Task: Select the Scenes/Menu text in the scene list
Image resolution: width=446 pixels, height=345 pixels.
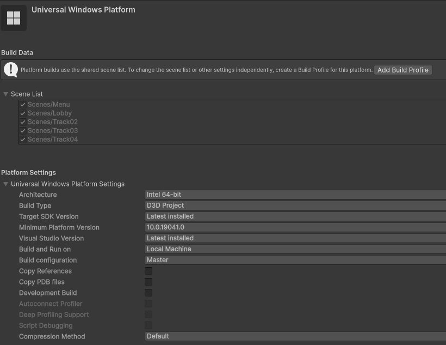Action: (x=48, y=105)
